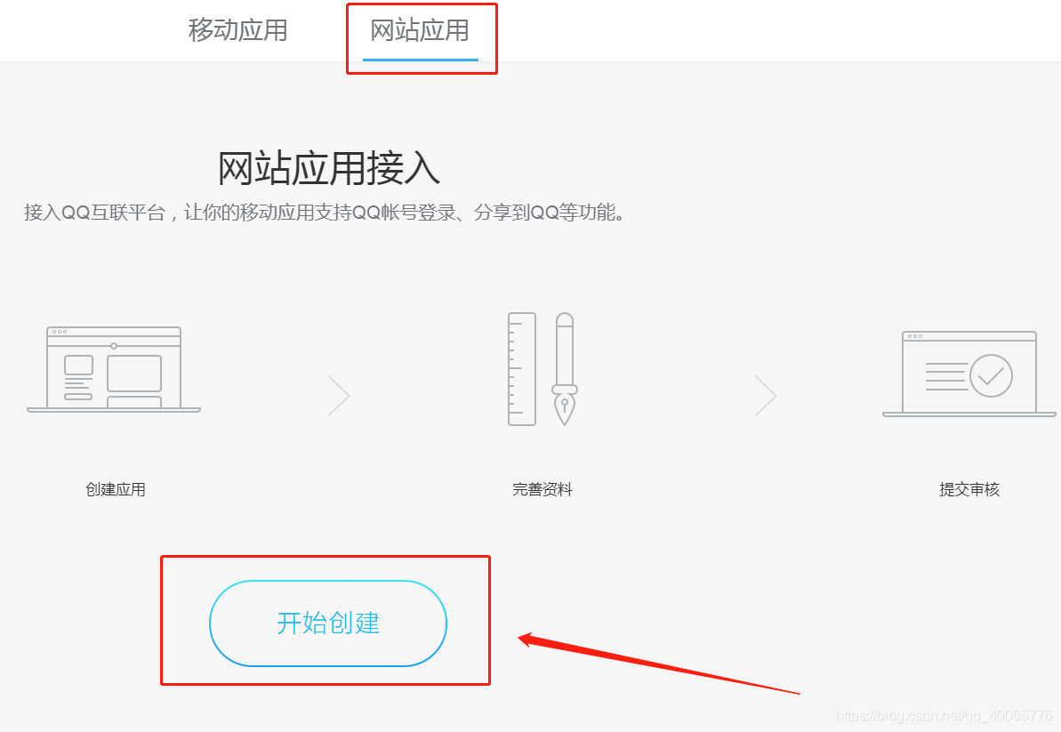1061x732 pixels.
Task: Select the 网站应用 tab
Action: [420, 30]
